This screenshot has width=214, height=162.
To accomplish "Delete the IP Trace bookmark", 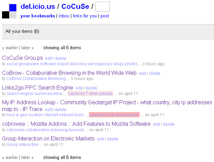I will tap(61, 110).
